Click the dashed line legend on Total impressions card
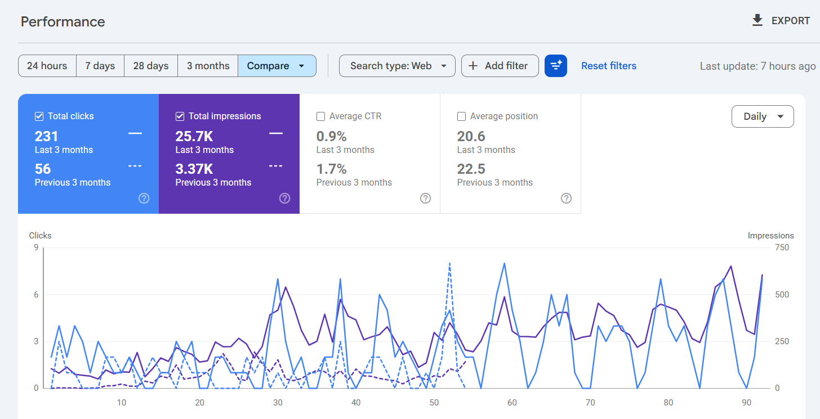This screenshot has height=419, width=820. (x=276, y=166)
